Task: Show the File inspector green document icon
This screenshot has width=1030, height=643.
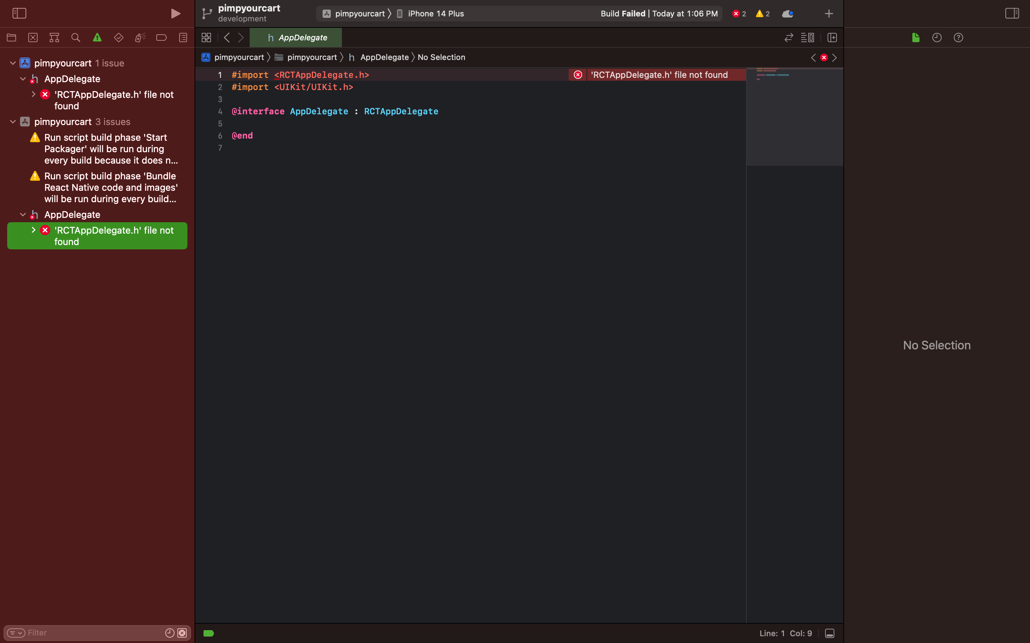Action: pos(915,38)
